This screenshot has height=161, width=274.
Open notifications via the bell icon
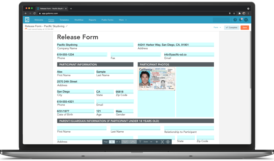[x=241, y=20]
